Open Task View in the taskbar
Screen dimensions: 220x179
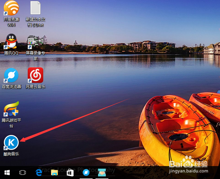point(23,173)
